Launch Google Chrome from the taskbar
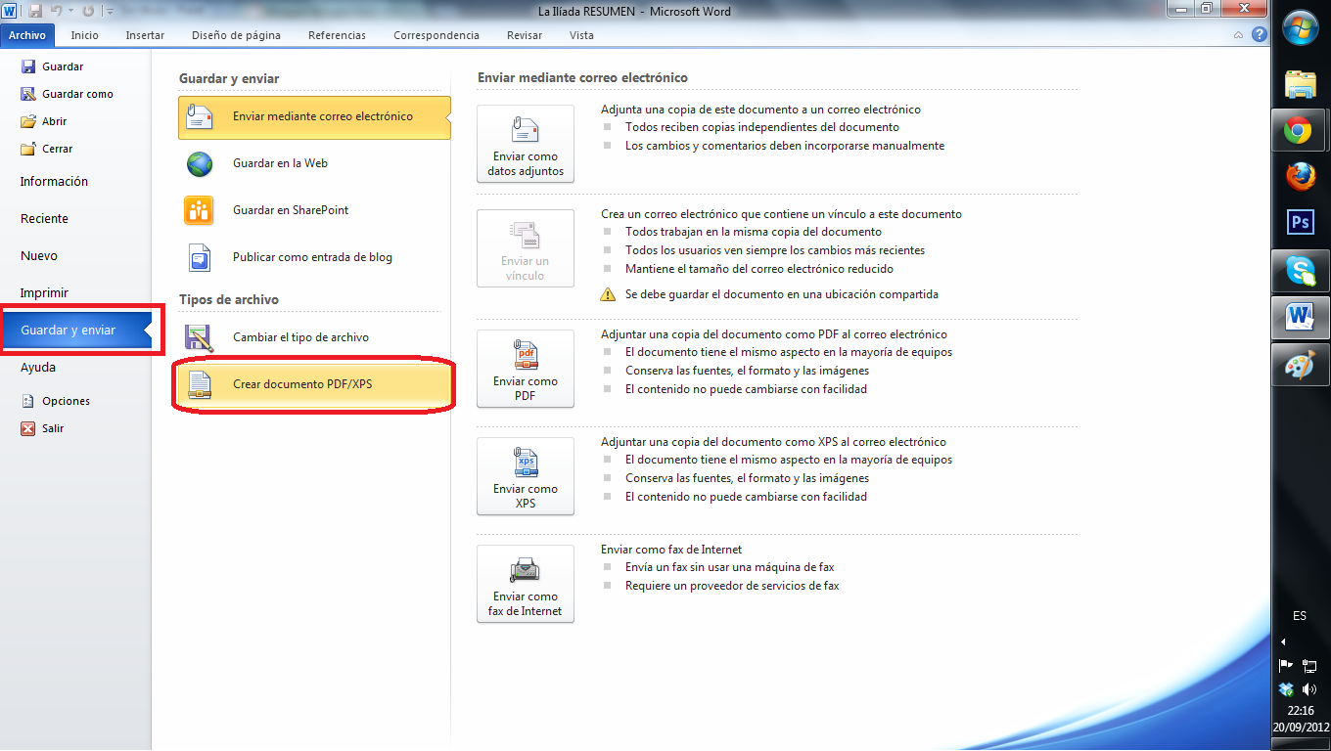Screen dimensions: 1331x751 (x=1300, y=130)
